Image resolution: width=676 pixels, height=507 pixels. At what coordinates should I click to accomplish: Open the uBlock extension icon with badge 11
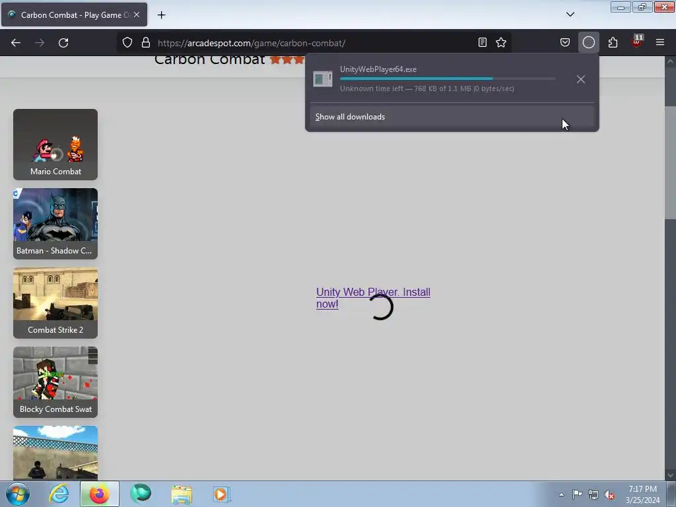click(x=637, y=42)
